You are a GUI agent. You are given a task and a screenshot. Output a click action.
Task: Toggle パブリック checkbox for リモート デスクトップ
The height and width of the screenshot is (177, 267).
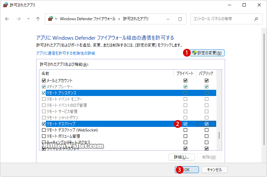[x=206, y=124]
